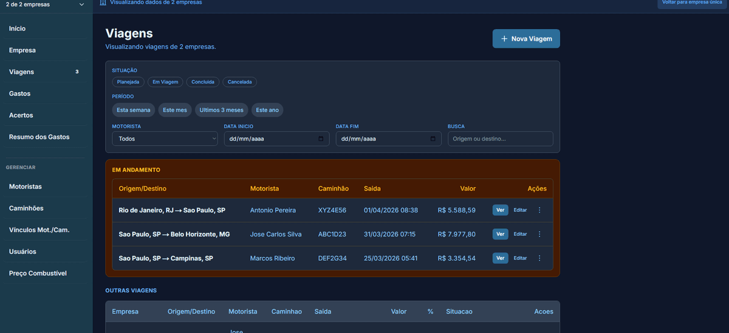Click Editar for the Rio de Janeiro trip

(x=520, y=210)
